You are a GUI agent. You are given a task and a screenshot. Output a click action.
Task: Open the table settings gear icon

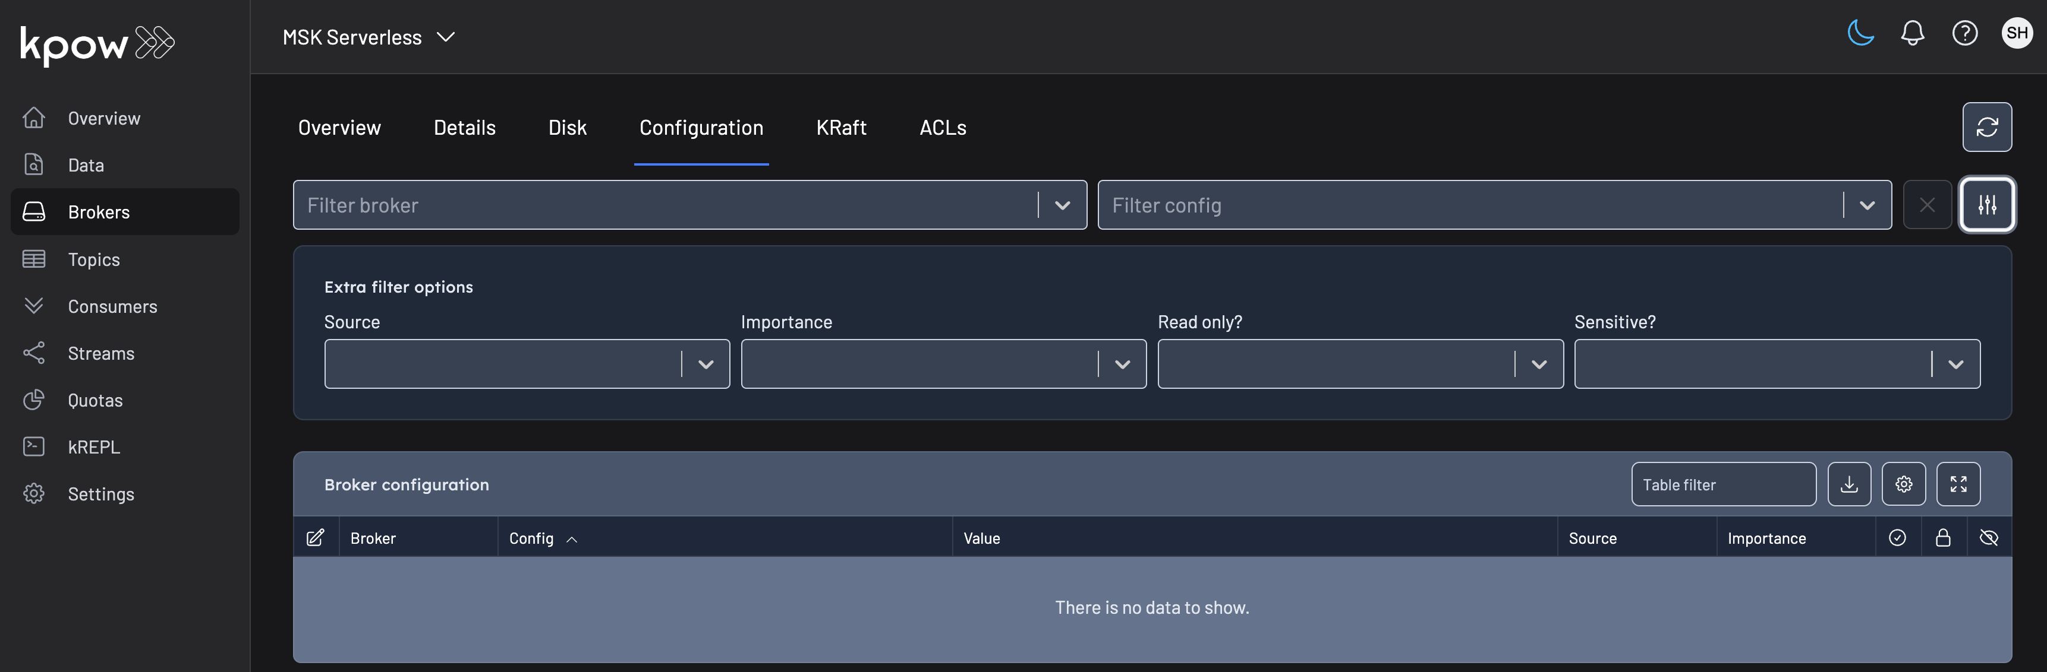(1904, 484)
